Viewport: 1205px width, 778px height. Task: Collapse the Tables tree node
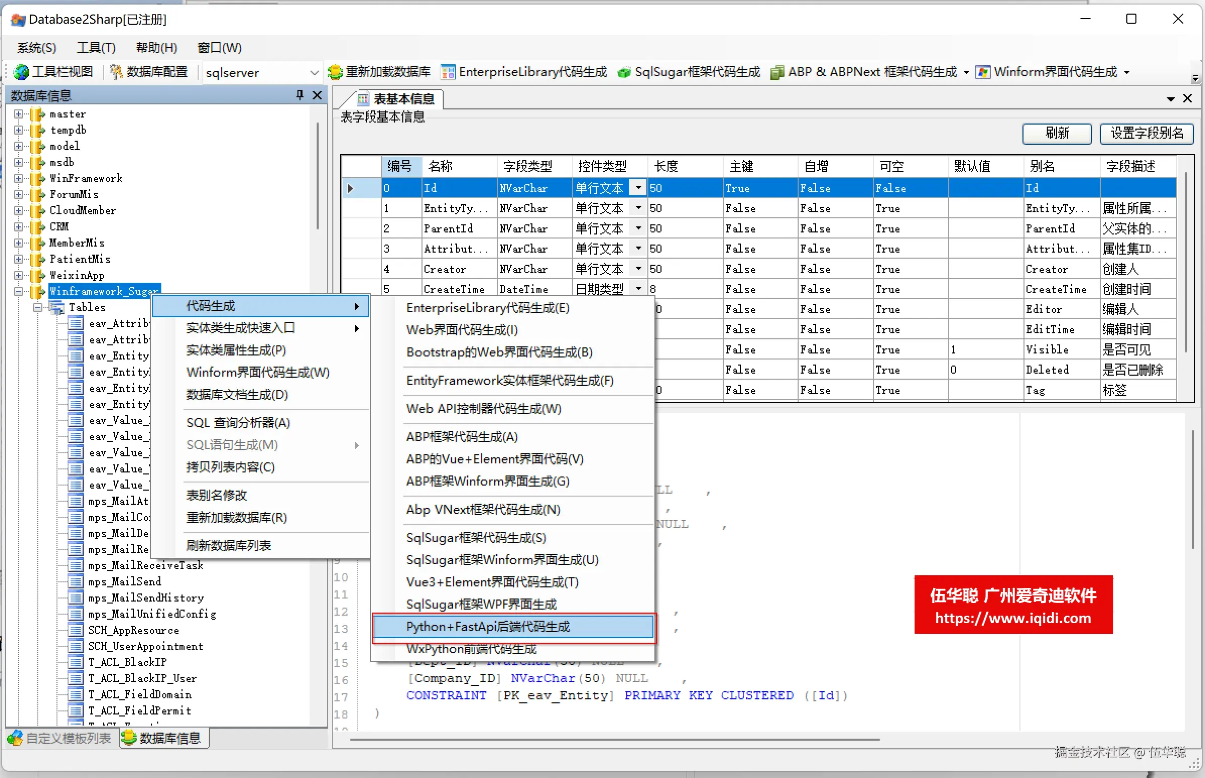[38, 307]
